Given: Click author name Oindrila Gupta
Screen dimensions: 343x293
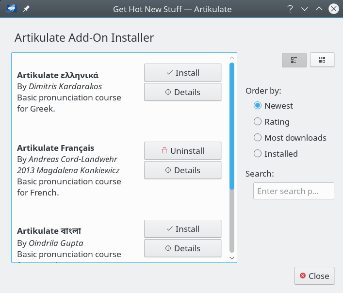Looking at the screenshot, I should pyautogui.click(x=56, y=243).
